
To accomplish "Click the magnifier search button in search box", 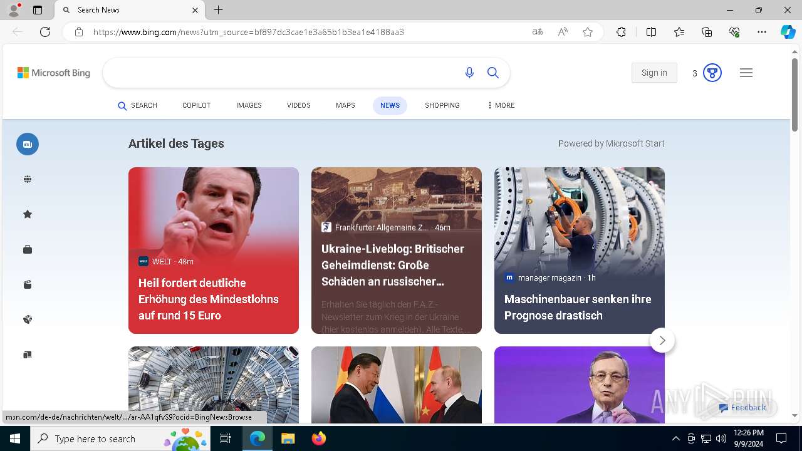I will coord(493,73).
